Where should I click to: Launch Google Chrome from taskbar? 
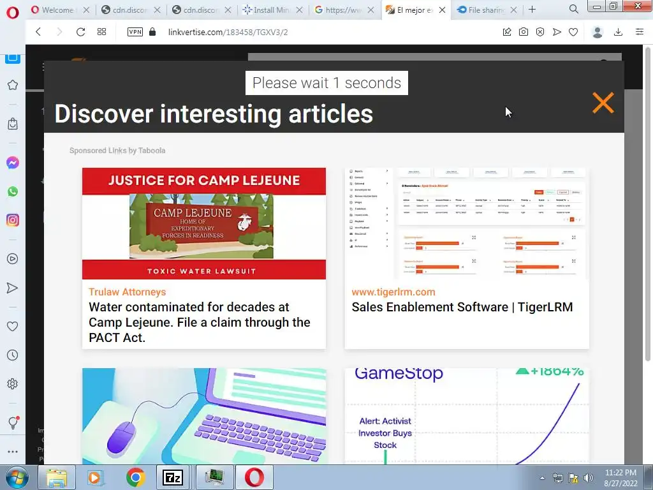point(135,477)
